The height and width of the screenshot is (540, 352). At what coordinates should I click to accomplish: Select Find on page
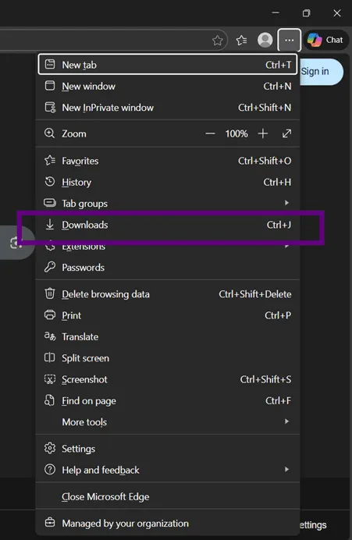pos(168,401)
